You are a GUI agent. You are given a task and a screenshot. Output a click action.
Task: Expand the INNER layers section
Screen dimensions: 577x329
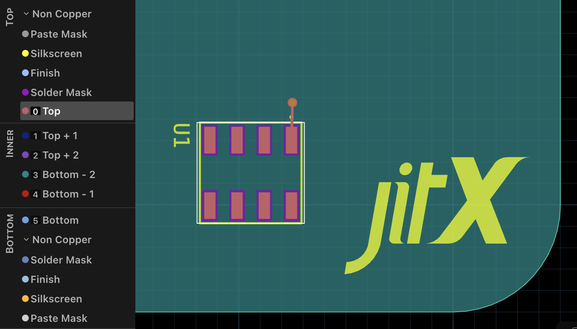[9, 143]
